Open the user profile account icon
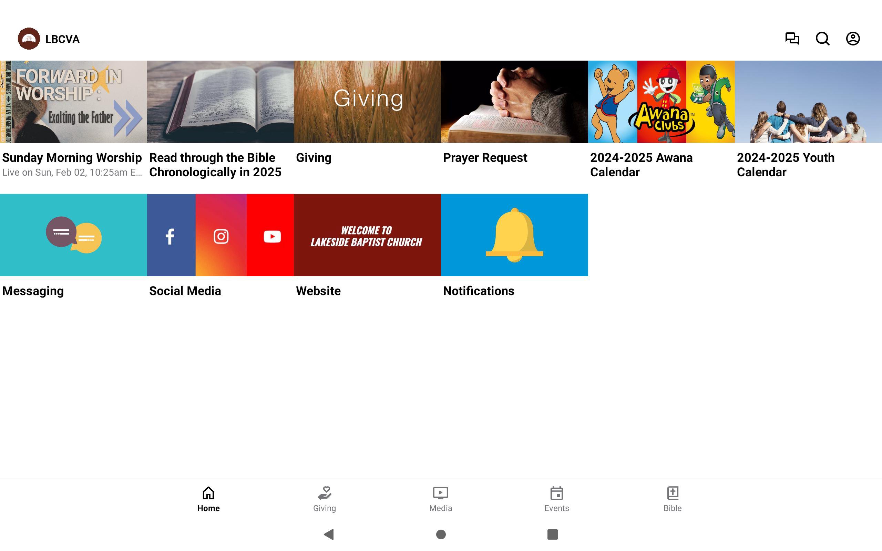 pyautogui.click(x=852, y=39)
